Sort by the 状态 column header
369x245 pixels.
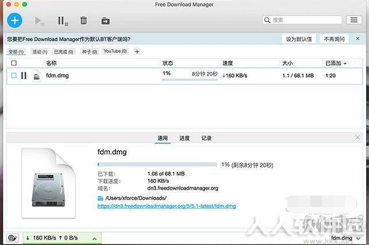tap(168, 63)
